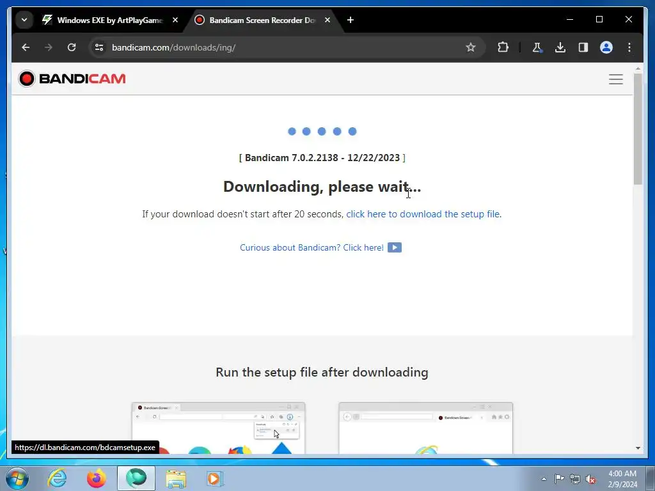Viewport: 655px width, 491px height.
Task: Open the Windows Start menu
Action: tap(17, 478)
